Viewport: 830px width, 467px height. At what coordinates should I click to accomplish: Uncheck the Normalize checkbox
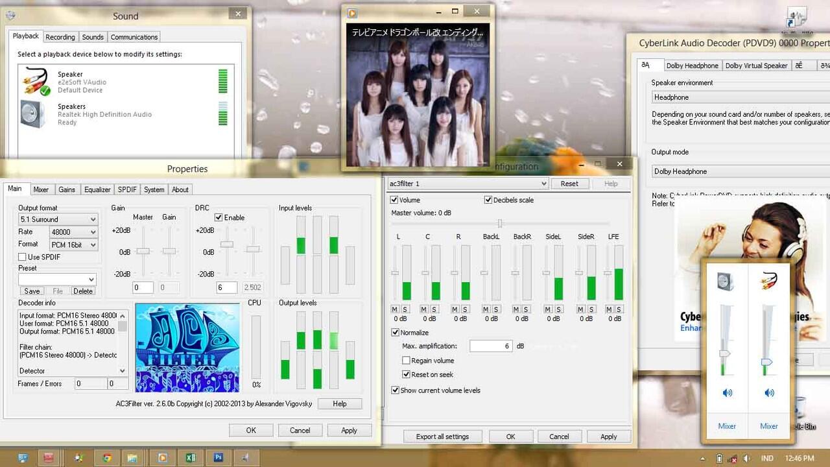click(396, 332)
